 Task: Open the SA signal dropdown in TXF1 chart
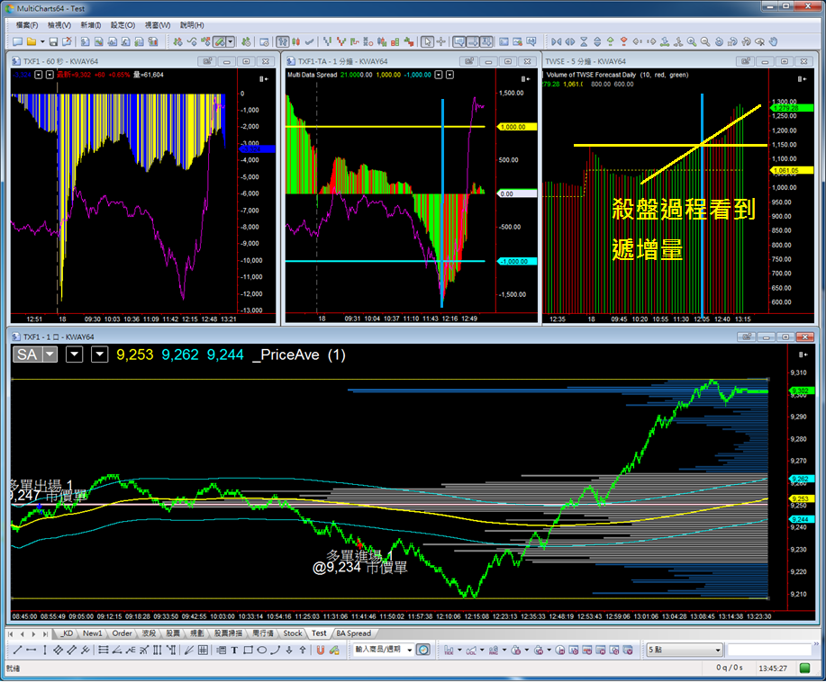[x=50, y=354]
